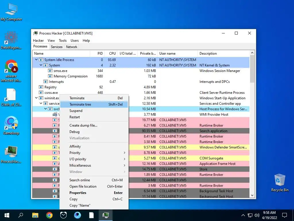The width and height of the screenshot is (294, 221).
Task: Switch to the Services tab
Action: (x=57, y=47)
